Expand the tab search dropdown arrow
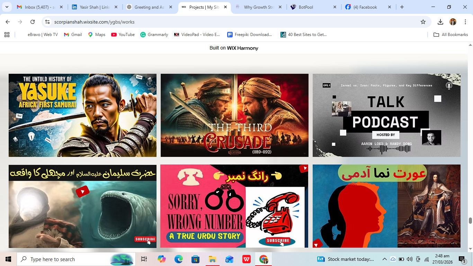Screen dimensions: 473x266 [7, 7]
